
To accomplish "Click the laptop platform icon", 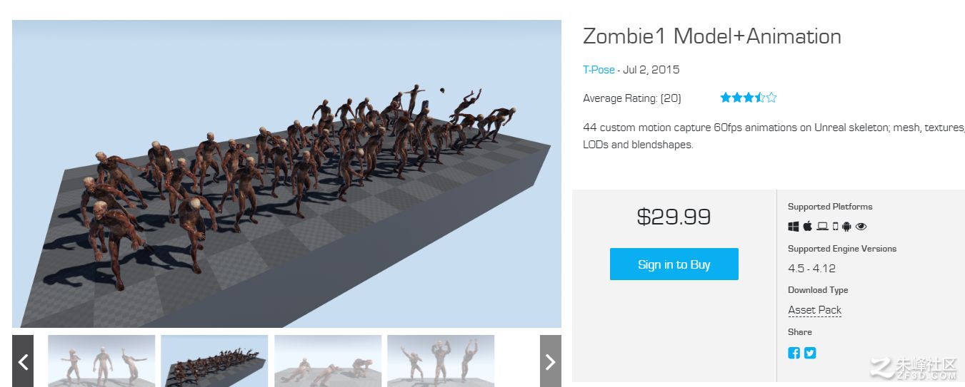I will (x=822, y=227).
